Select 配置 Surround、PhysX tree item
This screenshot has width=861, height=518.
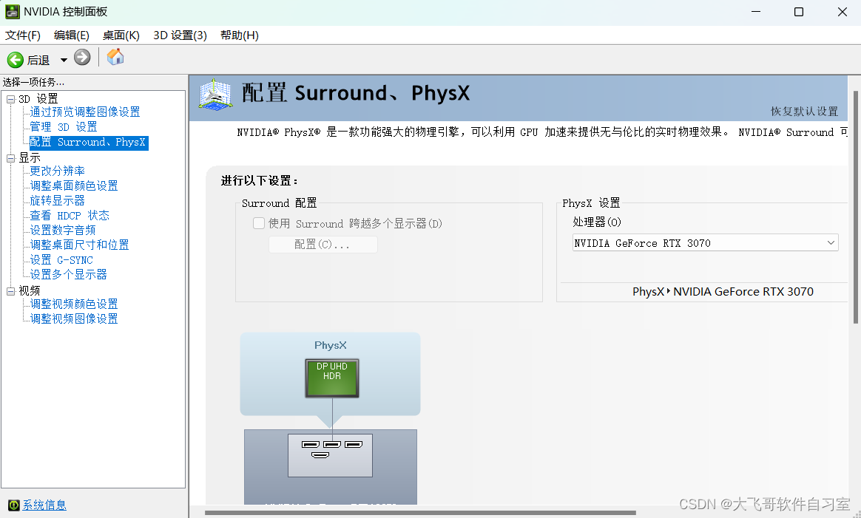(x=88, y=142)
